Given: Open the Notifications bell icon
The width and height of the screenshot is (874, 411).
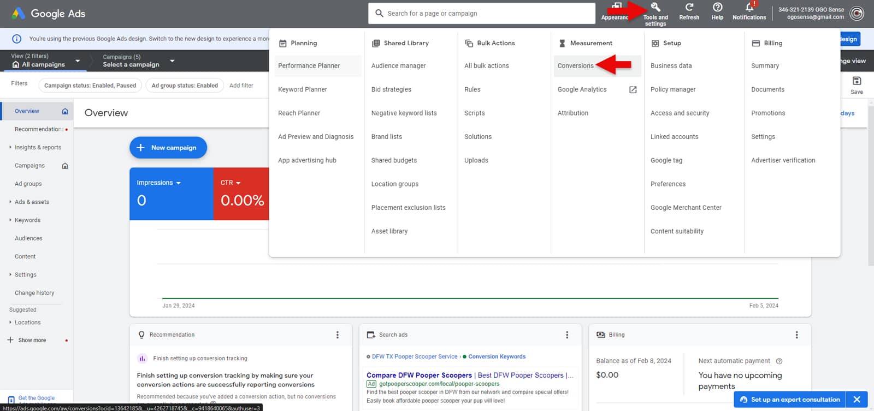Looking at the screenshot, I should pyautogui.click(x=749, y=8).
